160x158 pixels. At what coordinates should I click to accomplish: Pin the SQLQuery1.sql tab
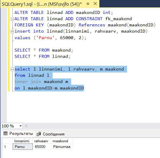tap(88, 4)
